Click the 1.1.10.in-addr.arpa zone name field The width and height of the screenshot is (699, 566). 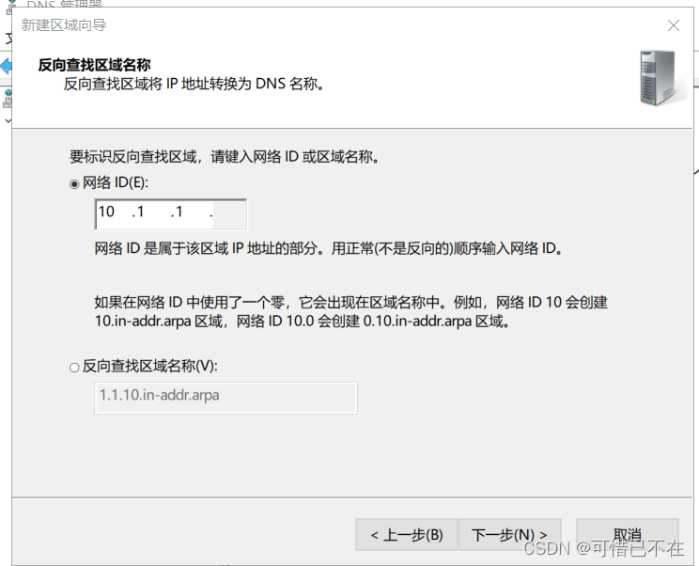tap(225, 398)
